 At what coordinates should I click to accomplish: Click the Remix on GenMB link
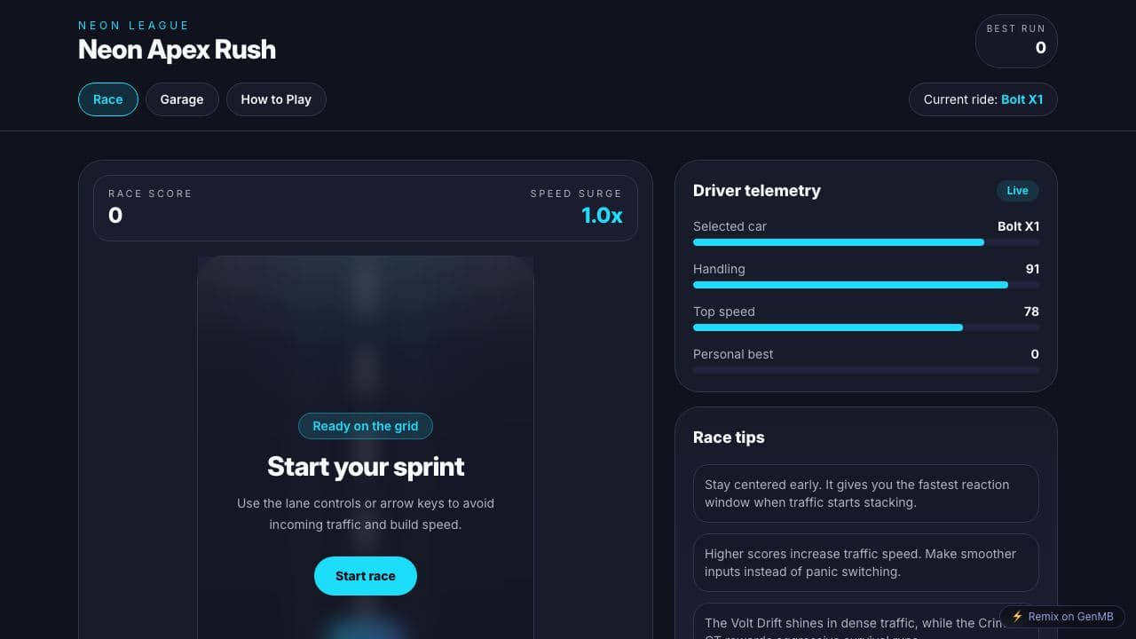tap(1062, 617)
